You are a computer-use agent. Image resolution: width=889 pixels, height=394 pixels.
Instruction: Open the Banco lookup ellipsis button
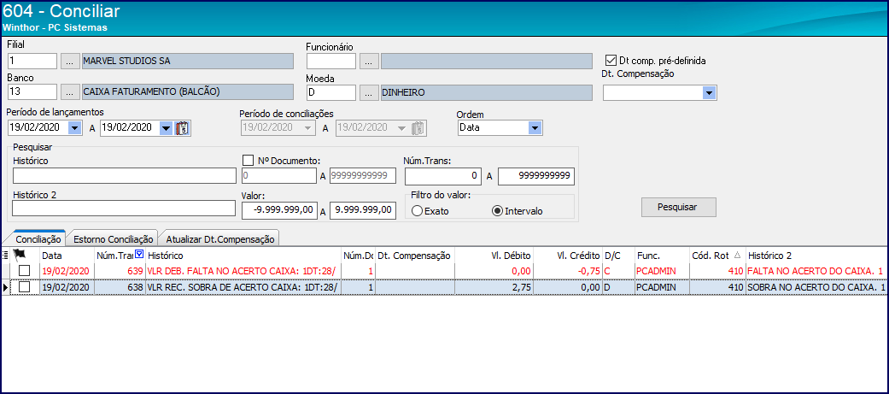pos(69,92)
